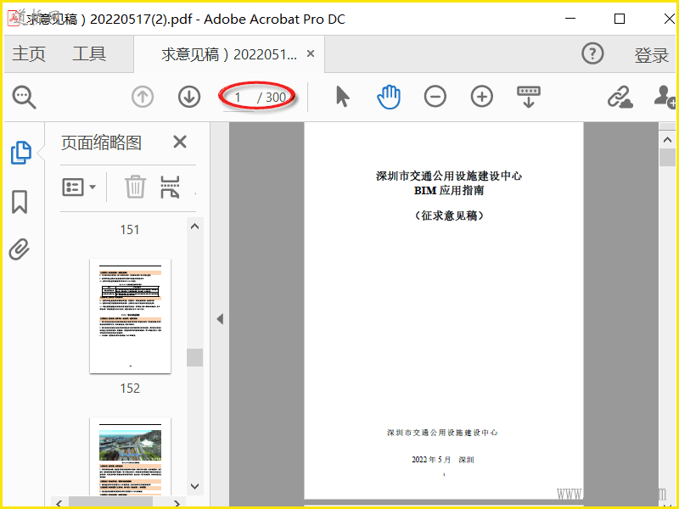Viewport: 679px width, 509px height.
Task: Open the bookmarks panel
Action: 20,202
